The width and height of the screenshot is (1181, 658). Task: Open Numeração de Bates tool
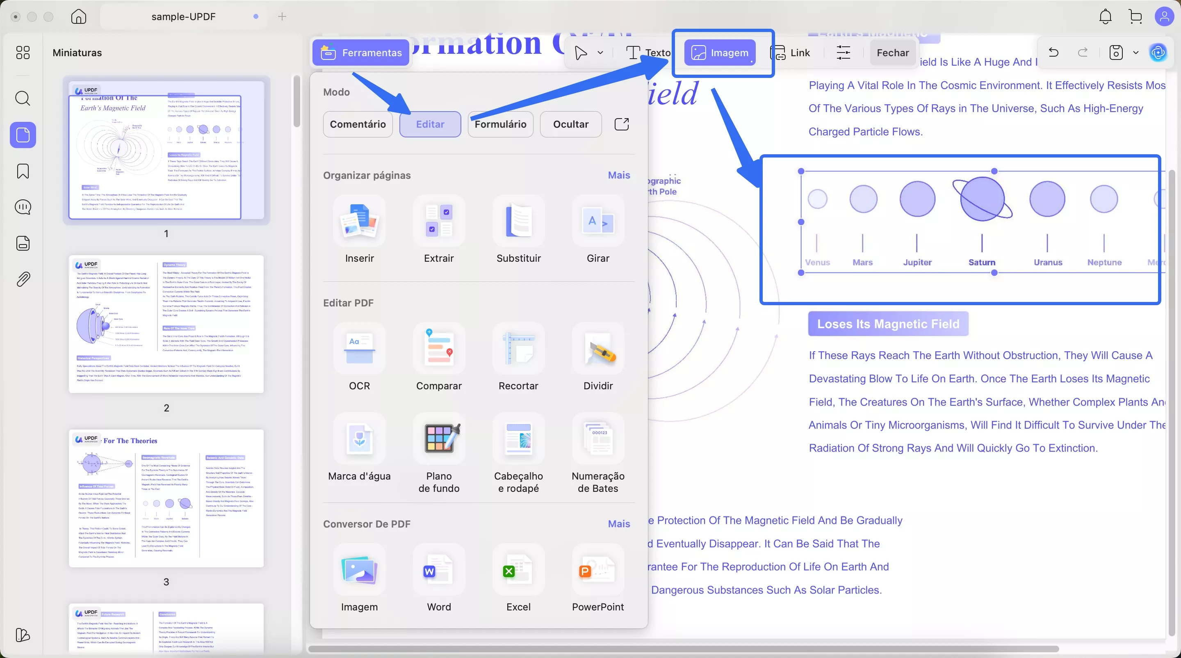pyautogui.click(x=597, y=439)
